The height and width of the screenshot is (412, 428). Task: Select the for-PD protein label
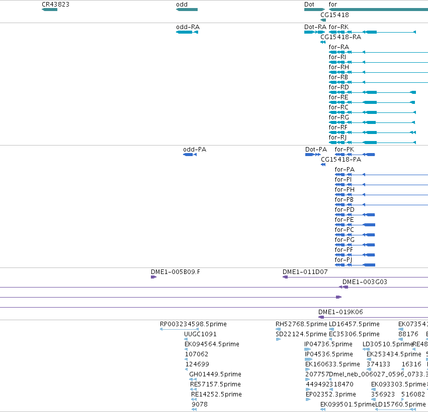[x=345, y=210]
